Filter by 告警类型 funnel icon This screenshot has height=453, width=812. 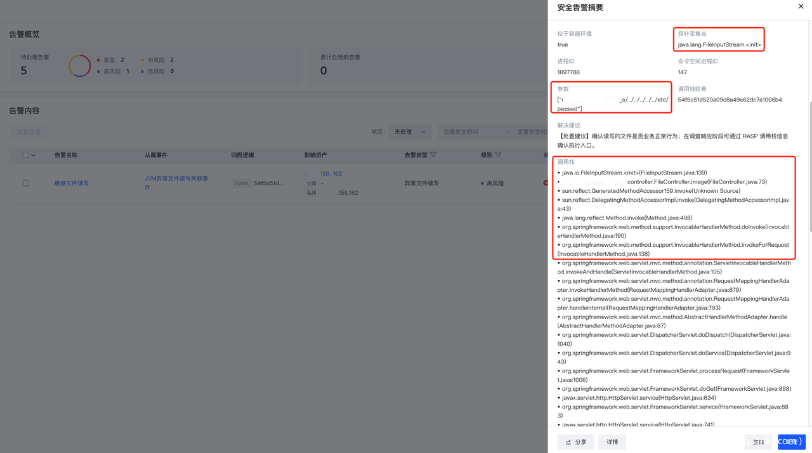pos(433,155)
